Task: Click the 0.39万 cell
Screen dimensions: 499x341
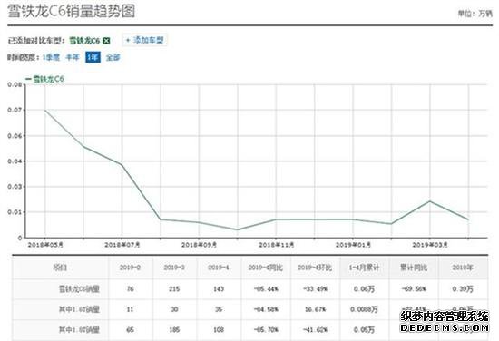Action: (x=463, y=288)
